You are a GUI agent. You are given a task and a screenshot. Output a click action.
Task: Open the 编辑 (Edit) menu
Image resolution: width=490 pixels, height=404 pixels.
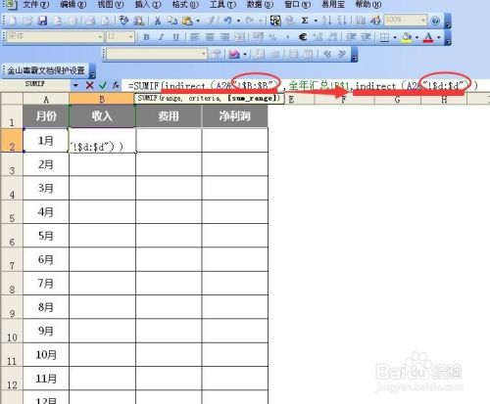(73, 5)
